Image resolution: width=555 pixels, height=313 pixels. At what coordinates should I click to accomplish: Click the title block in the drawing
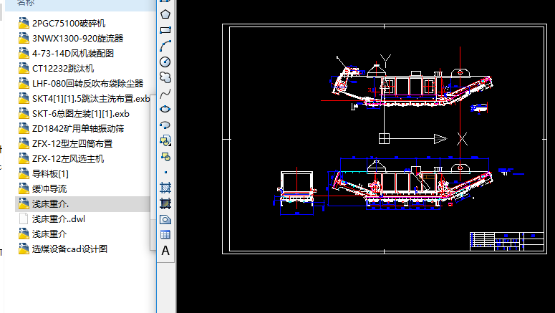(x=507, y=241)
